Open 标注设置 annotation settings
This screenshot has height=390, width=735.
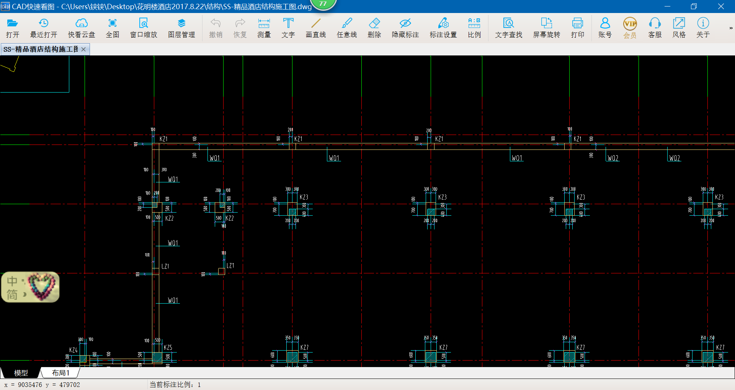[443, 28]
